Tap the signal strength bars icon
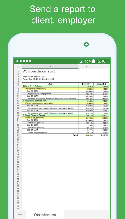Image resolution: width=125 pixels, height=219 pixels. (81, 61)
